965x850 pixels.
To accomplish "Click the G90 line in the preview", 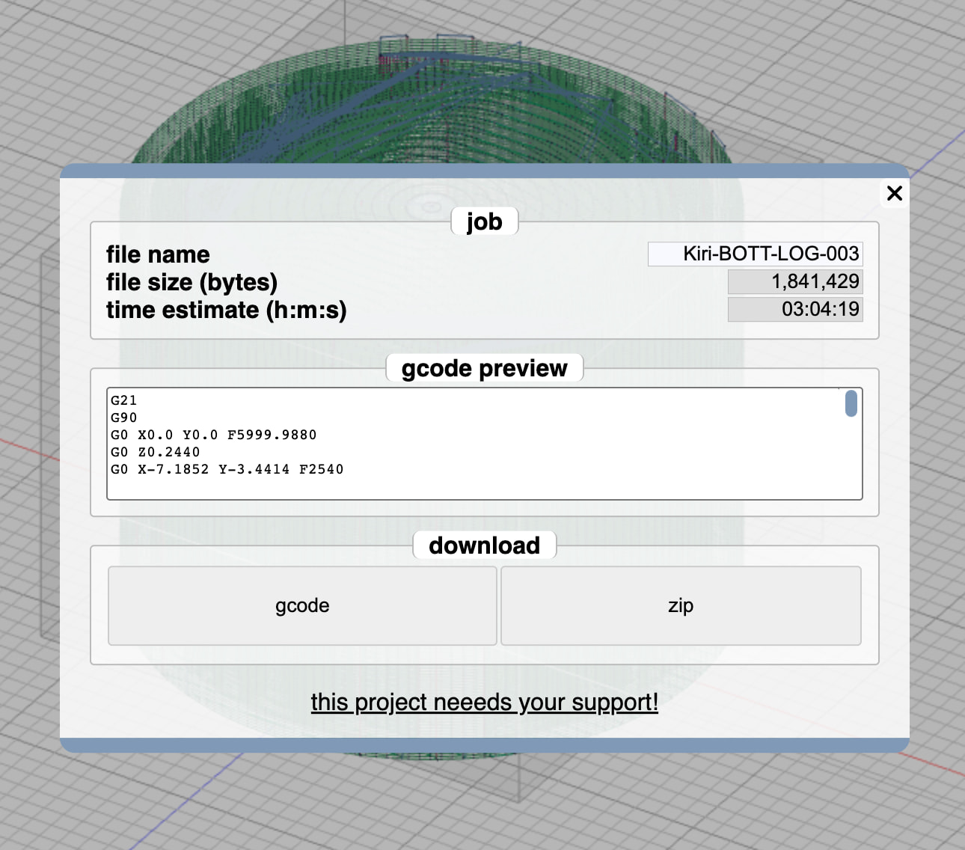I will (124, 418).
